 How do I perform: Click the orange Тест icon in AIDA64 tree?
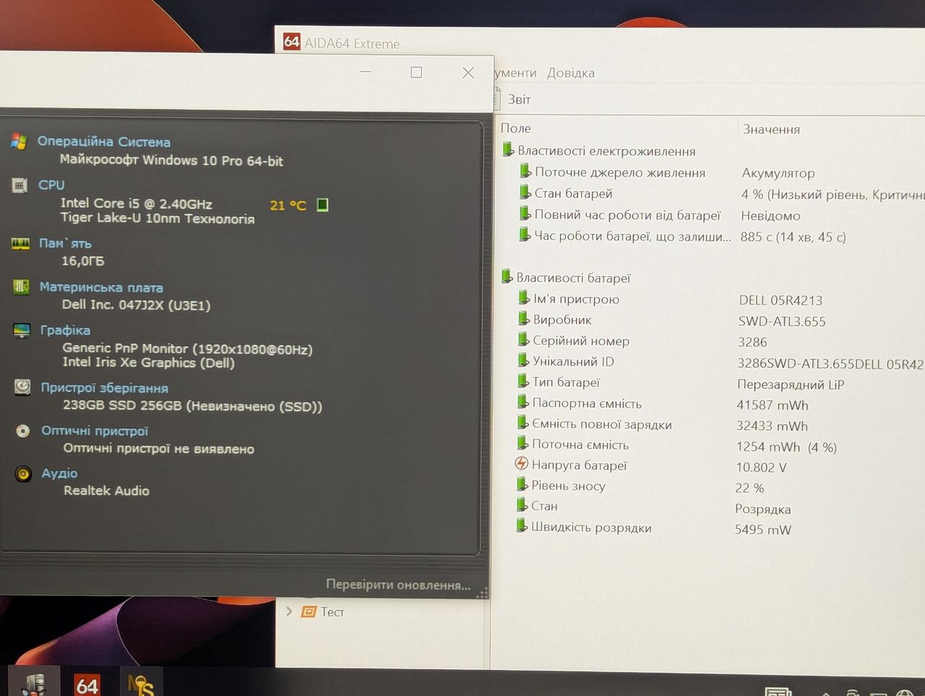(x=309, y=611)
